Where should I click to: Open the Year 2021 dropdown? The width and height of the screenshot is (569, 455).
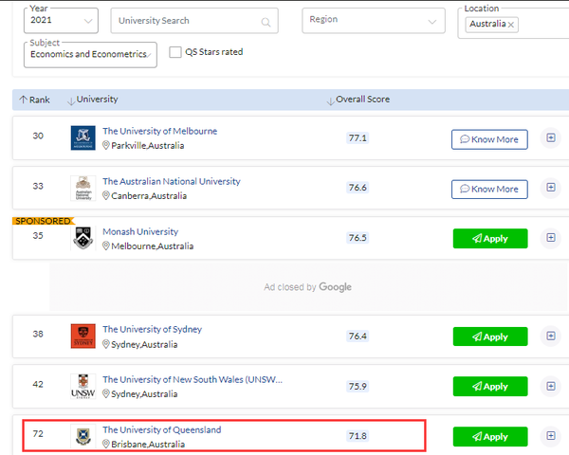pos(61,21)
